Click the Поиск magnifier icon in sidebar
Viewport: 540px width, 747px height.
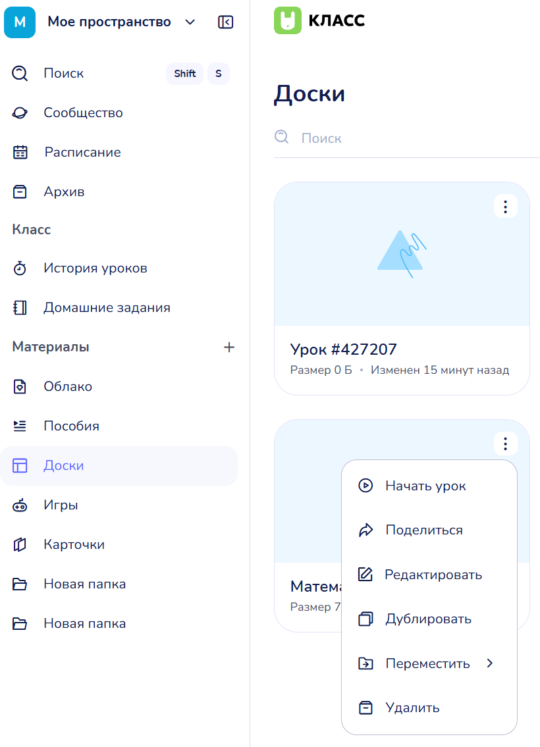tap(20, 73)
